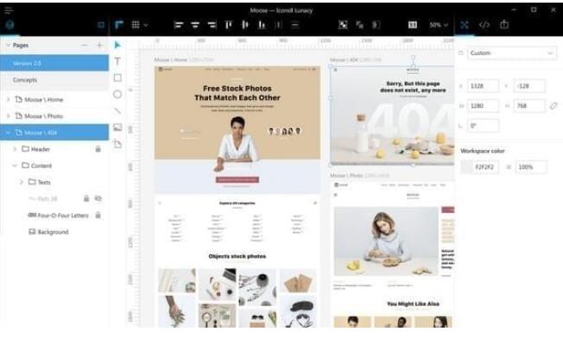This screenshot has height=344, width=563.
Task: Select the Moose \ Home artboard title on canvas
Action: [x=171, y=59]
